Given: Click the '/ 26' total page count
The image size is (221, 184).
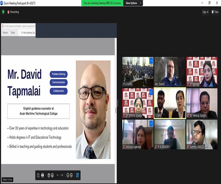Looking at the screenshot, I should [x=62, y=175].
